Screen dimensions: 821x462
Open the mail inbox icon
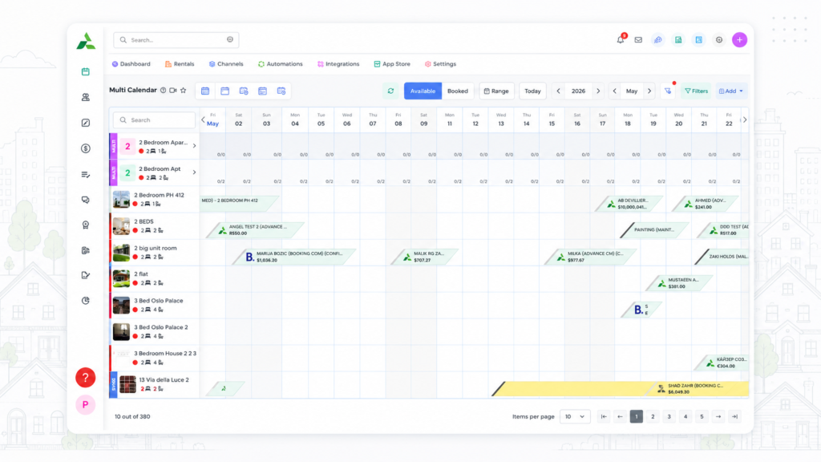point(638,40)
